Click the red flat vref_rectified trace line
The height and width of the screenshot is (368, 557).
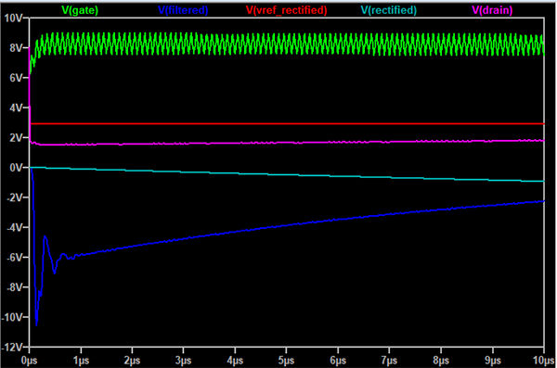coord(286,124)
